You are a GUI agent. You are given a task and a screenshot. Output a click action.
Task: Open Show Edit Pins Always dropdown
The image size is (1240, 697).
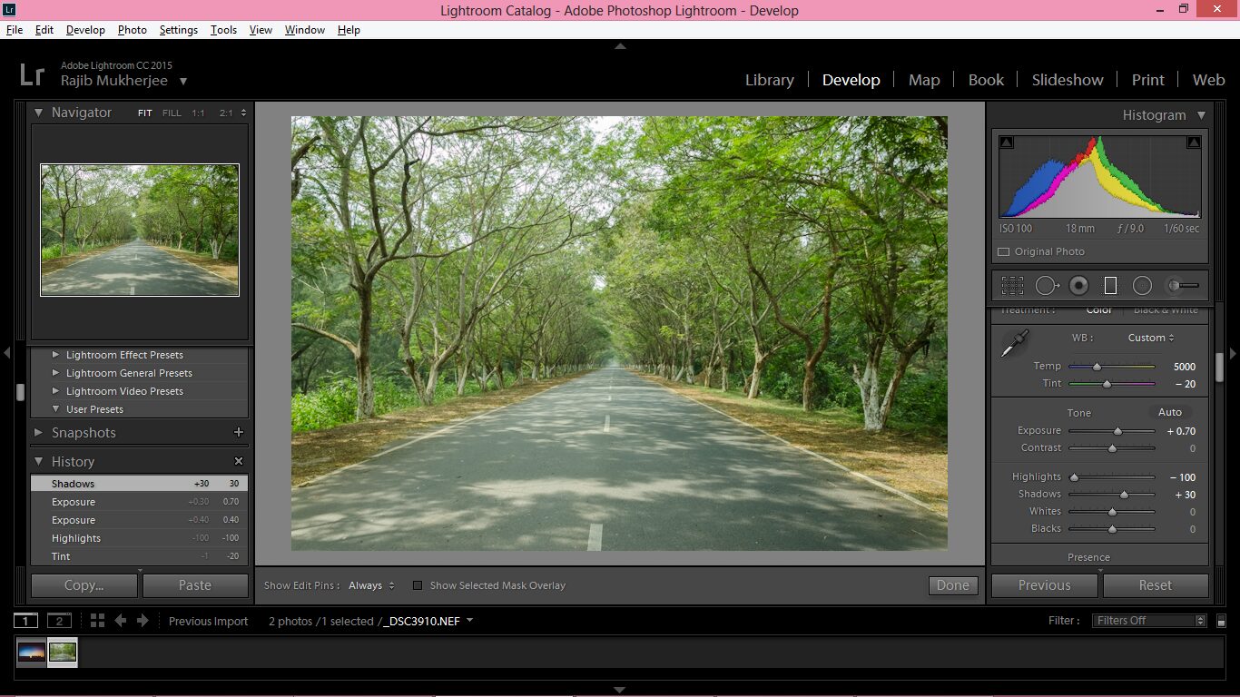tap(371, 585)
